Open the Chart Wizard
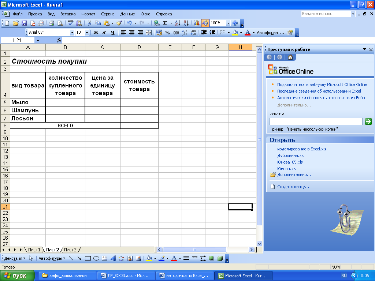375x281 pixels. coord(197,23)
